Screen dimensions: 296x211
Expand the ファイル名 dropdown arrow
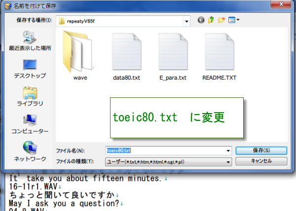point(228,151)
